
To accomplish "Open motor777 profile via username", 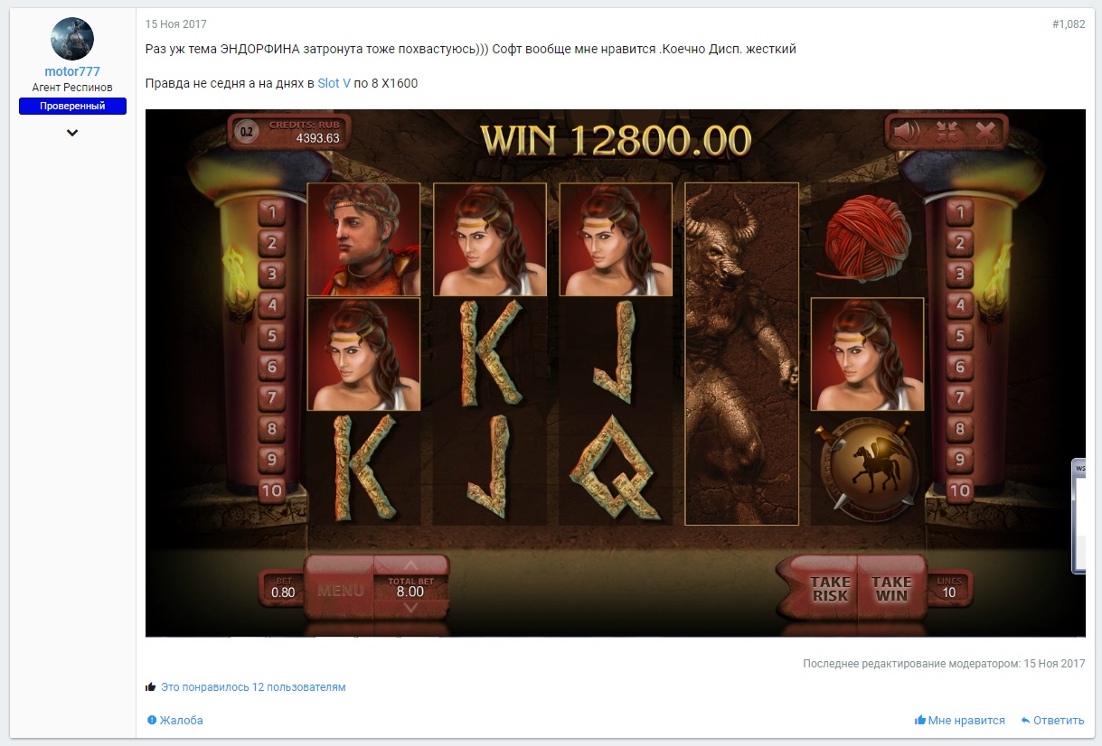I will pos(72,71).
